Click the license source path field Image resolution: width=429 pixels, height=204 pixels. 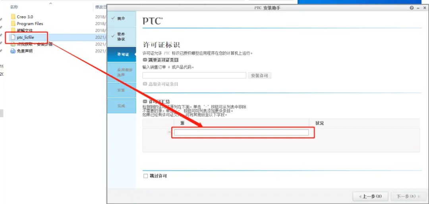tap(242, 132)
